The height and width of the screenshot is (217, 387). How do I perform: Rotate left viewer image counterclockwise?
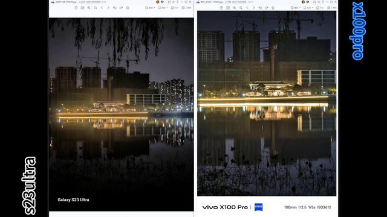point(115,8)
